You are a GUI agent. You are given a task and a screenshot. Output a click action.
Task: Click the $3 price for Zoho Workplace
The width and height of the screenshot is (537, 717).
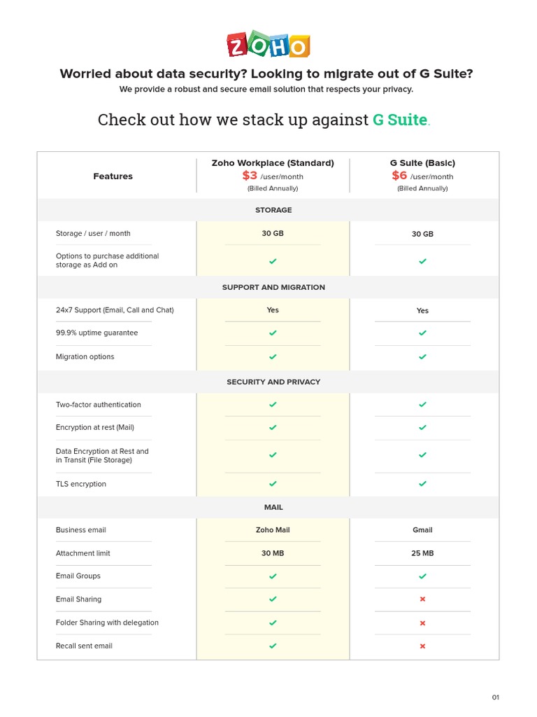coord(250,176)
